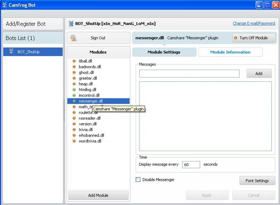Click the Sign Out user icon
Screen dimensions: 280x205
click(73, 38)
